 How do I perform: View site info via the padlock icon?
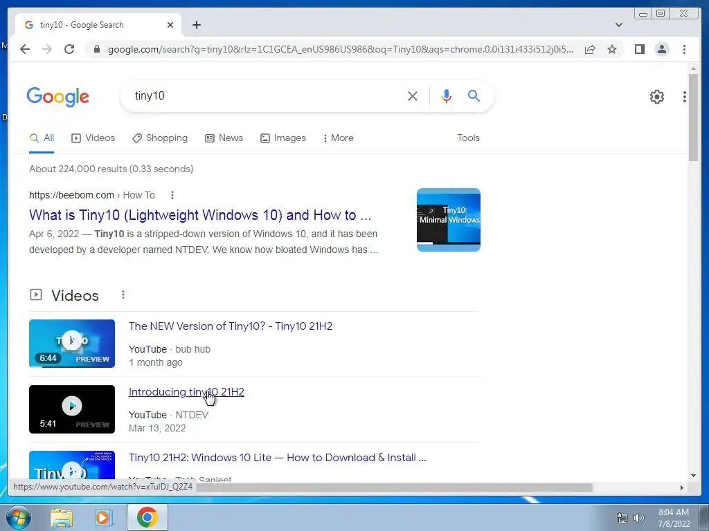click(96, 49)
